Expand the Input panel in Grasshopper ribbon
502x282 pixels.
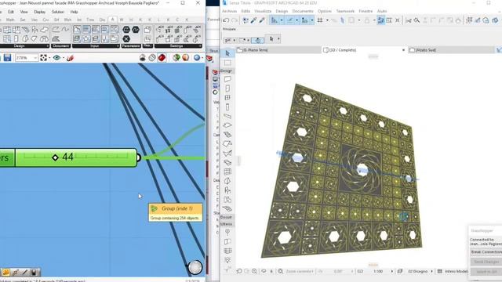point(118,46)
